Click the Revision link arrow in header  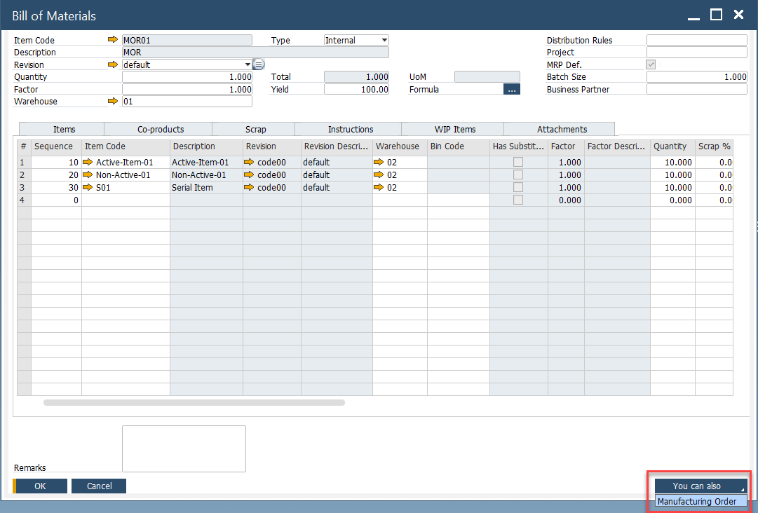pyautogui.click(x=113, y=64)
